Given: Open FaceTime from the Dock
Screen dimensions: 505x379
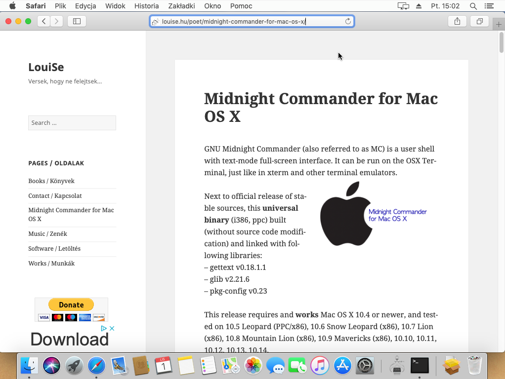Looking at the screenshot, I should (x=297, y=366).
